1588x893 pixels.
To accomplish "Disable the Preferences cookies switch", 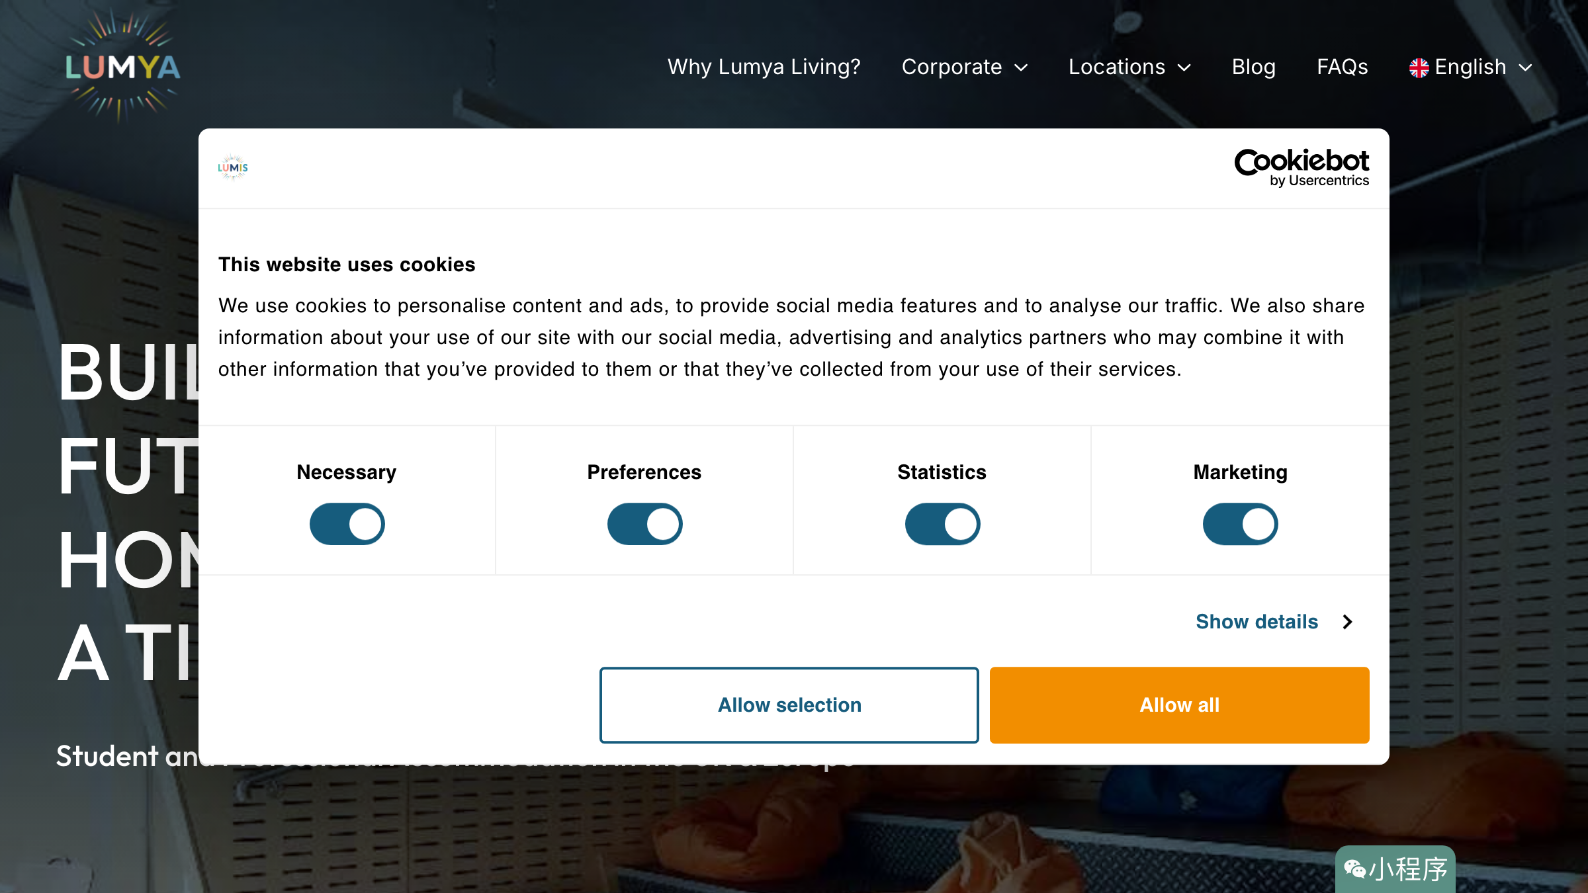I will click(645, 524).
